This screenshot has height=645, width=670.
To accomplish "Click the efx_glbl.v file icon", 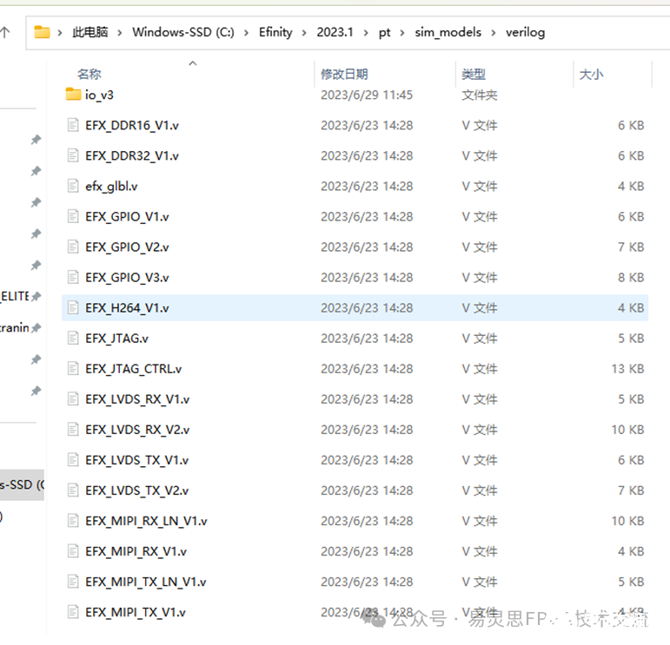I will [x=73, y=186].
